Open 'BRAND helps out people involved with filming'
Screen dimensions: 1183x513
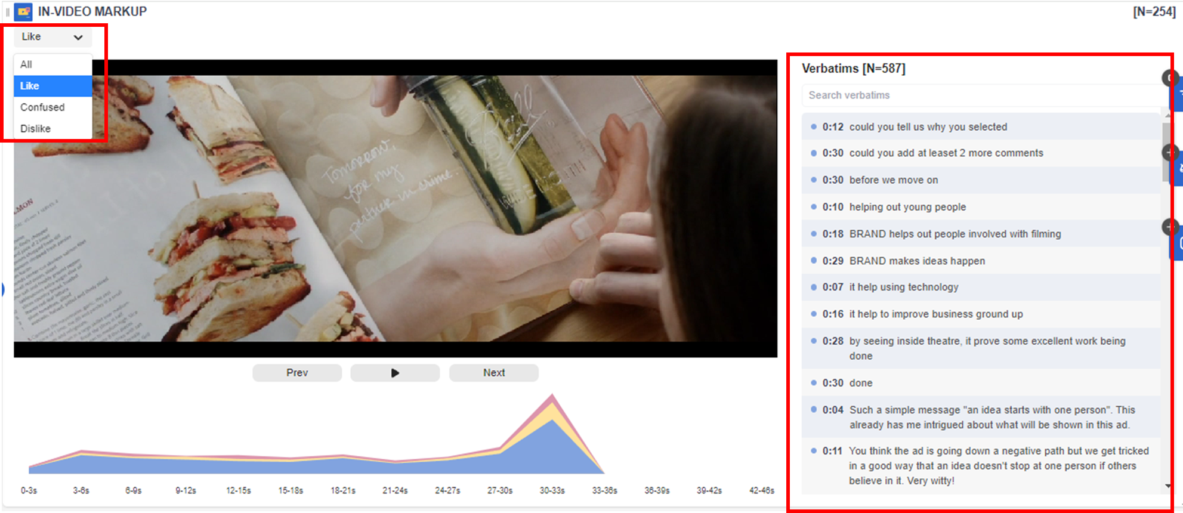981,234
